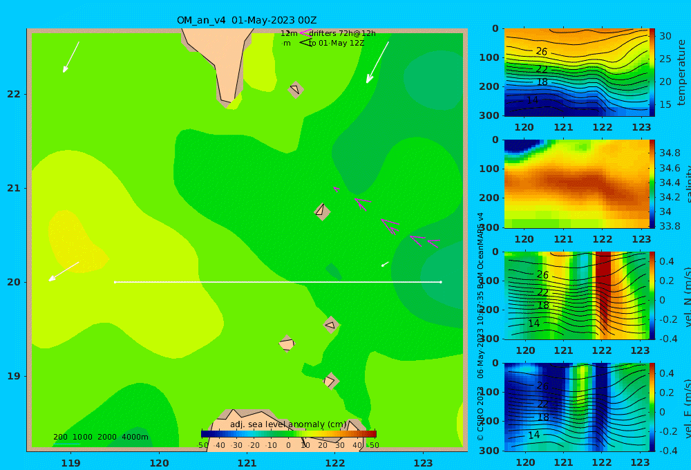691x470 pixels.
Task: Open the salinity section panel
Action: click(x=576, y=184)
